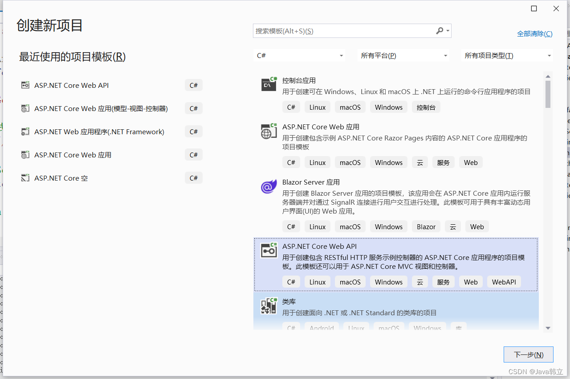This screenshot has width=570, height=379.
Task: Click the icon of the highlighted ASP.NET Core Web API template
Action: click(269, 250)
